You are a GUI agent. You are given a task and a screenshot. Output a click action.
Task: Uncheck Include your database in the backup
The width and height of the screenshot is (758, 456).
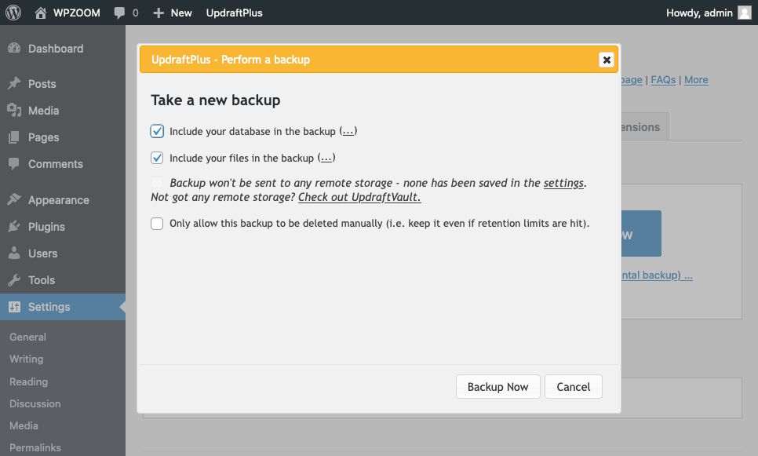[x=157, y=131]
